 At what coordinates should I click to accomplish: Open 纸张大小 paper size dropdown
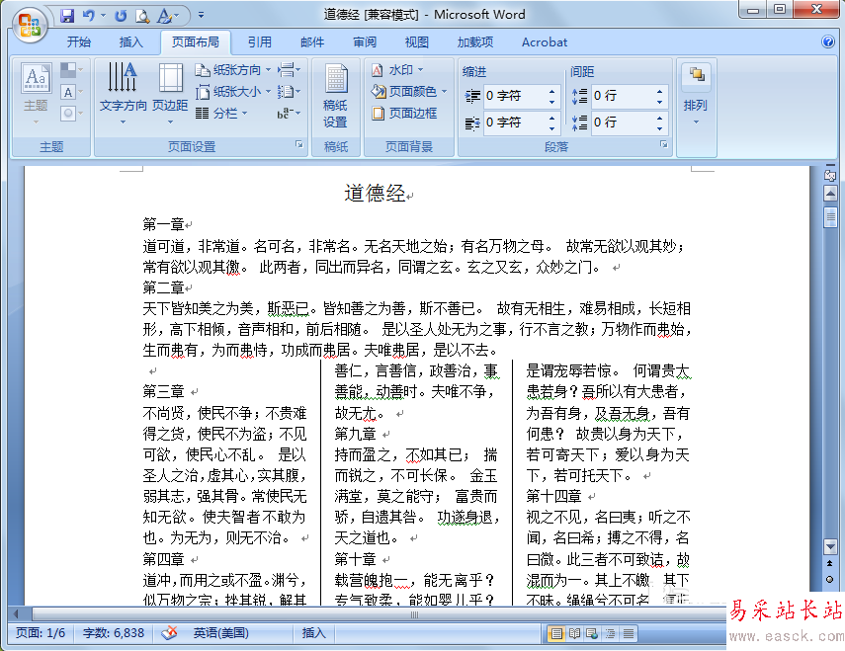233,92
